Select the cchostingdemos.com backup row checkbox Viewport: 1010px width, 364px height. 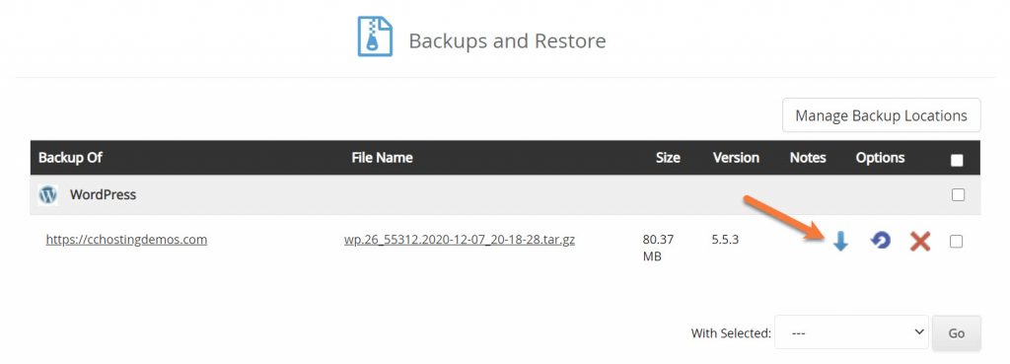956,241
